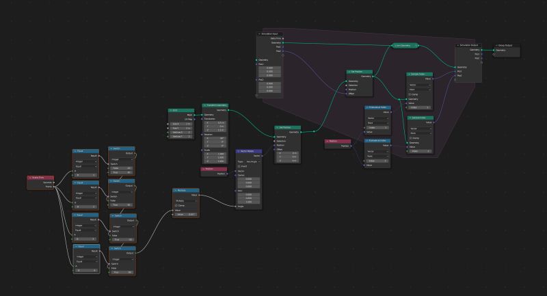Collapse the Position node beside Vector Rotate
The height and width of the screenshot is (296, 547).
point(203,169)
